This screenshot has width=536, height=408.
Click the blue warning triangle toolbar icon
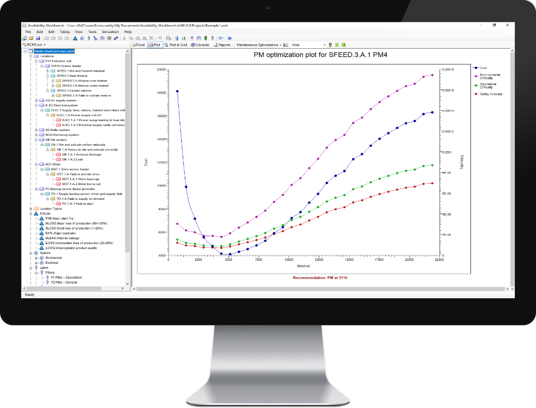tap(75, 38)
